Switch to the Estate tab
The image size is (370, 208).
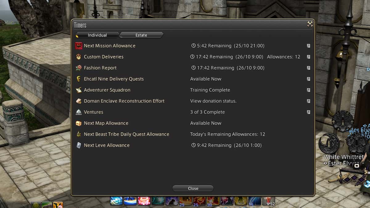(141, 35)
